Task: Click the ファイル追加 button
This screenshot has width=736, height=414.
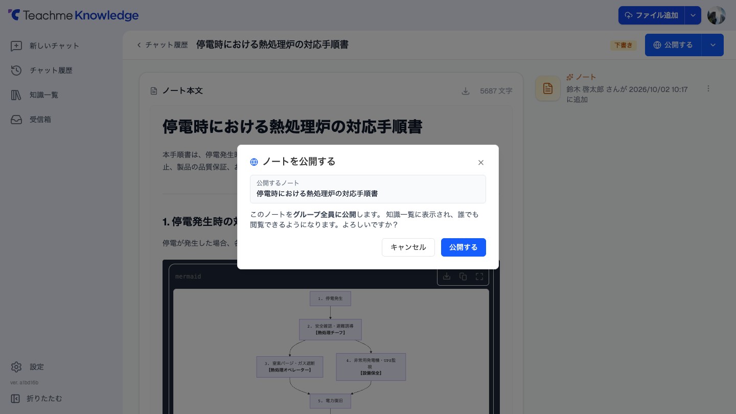Action: tap(651, 15)
